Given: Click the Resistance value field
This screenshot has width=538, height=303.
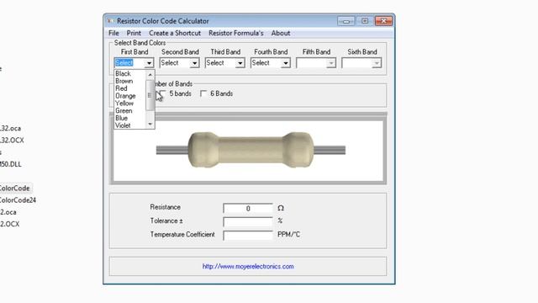Looking at the screenshot, I should click(x=248, y=208).
